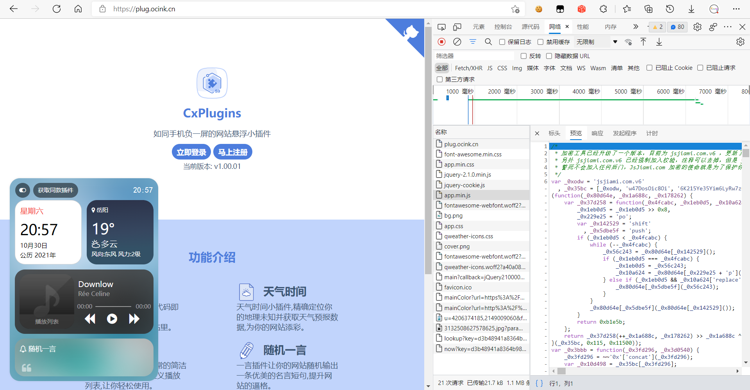Image resolution: width=750 pixels, height=390 pixels.
Task: Open browser history icon
Action: (670, 9)
